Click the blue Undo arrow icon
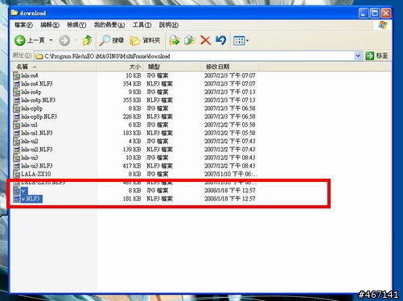 coord(221,40)
